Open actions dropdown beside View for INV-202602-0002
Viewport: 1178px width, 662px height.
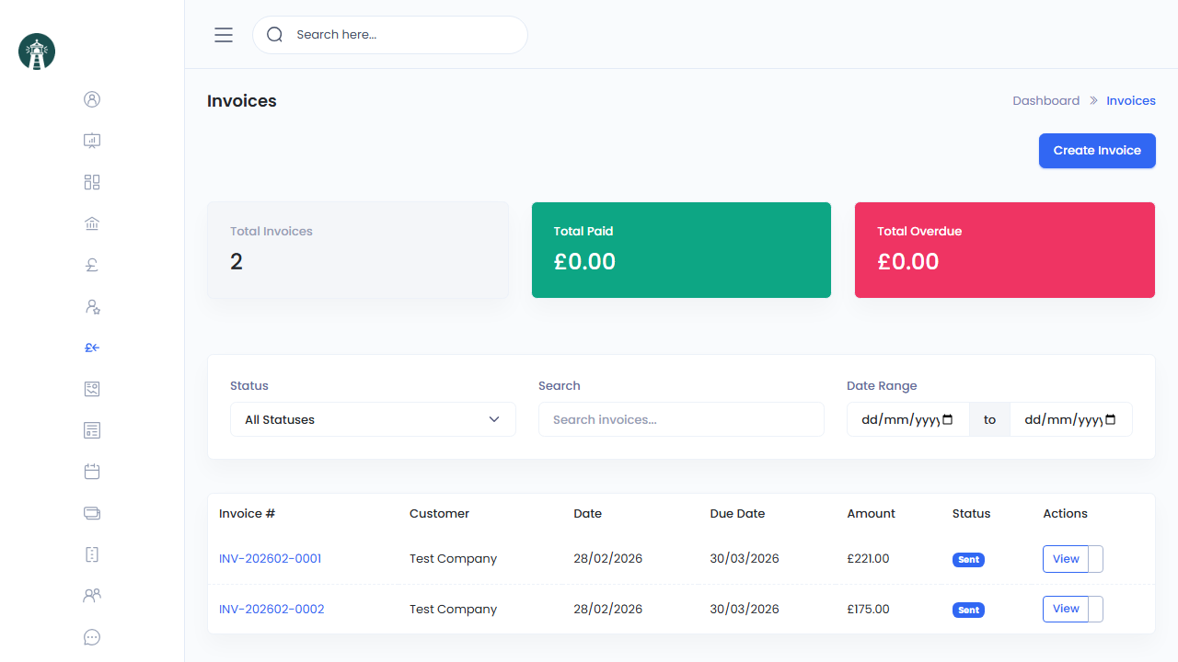[x=1095, y=610]
